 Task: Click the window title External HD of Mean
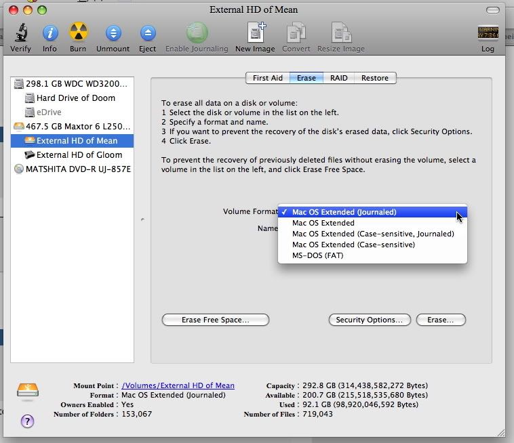254,10
